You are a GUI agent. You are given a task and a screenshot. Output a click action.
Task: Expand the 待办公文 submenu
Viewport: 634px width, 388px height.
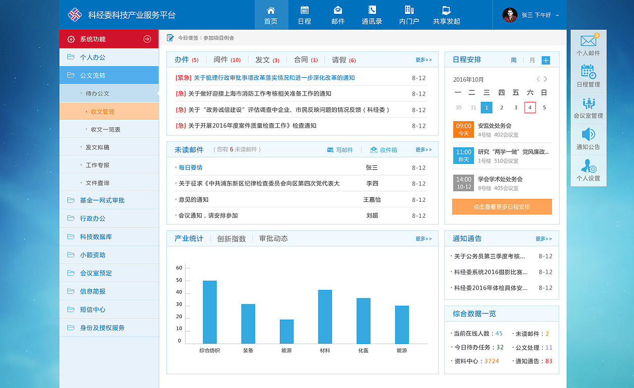[109, 94]
